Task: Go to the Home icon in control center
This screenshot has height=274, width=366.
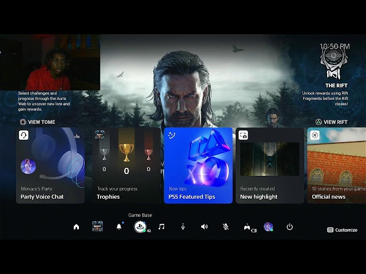Action: point(76,227)
